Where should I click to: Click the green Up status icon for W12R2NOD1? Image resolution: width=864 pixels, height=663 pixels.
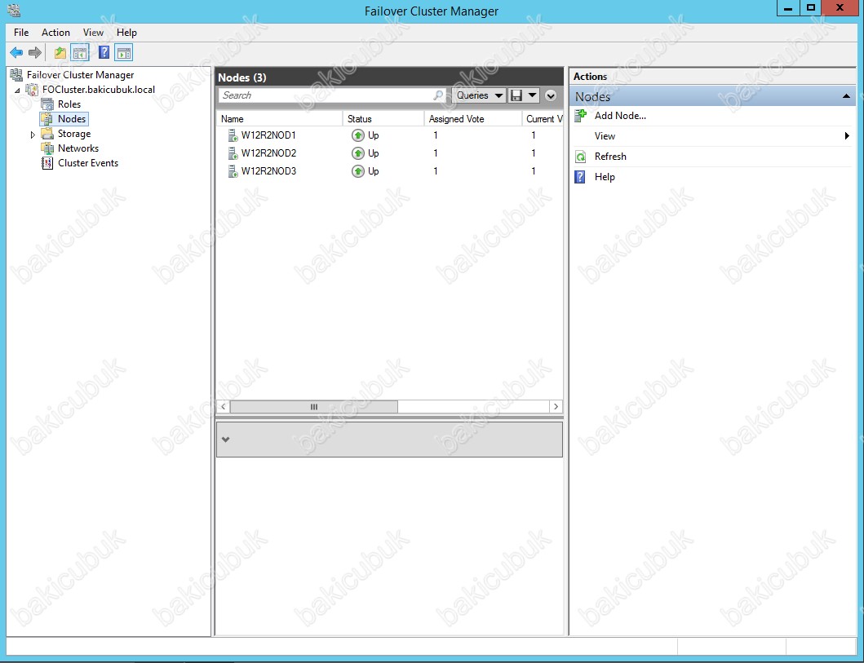point(358,135)
